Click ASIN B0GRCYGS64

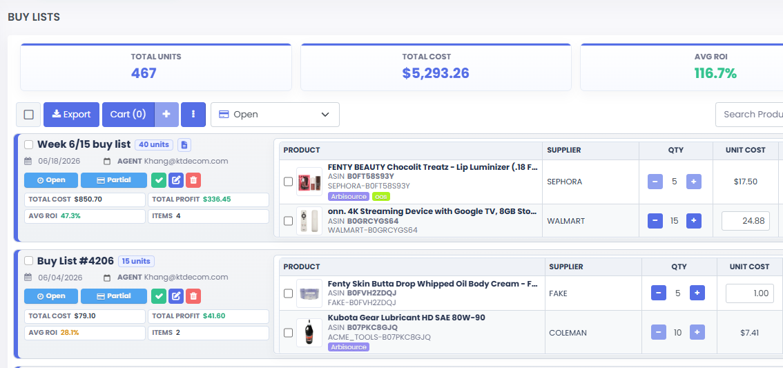tap(373, 221)
